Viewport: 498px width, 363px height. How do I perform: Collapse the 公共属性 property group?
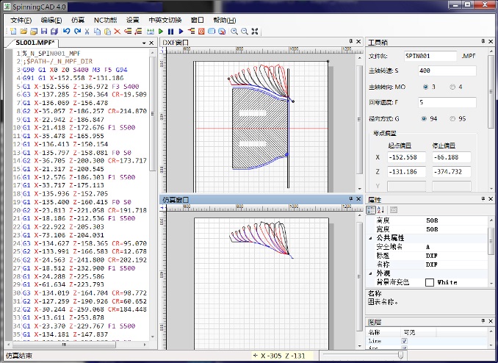pos(369,238)
